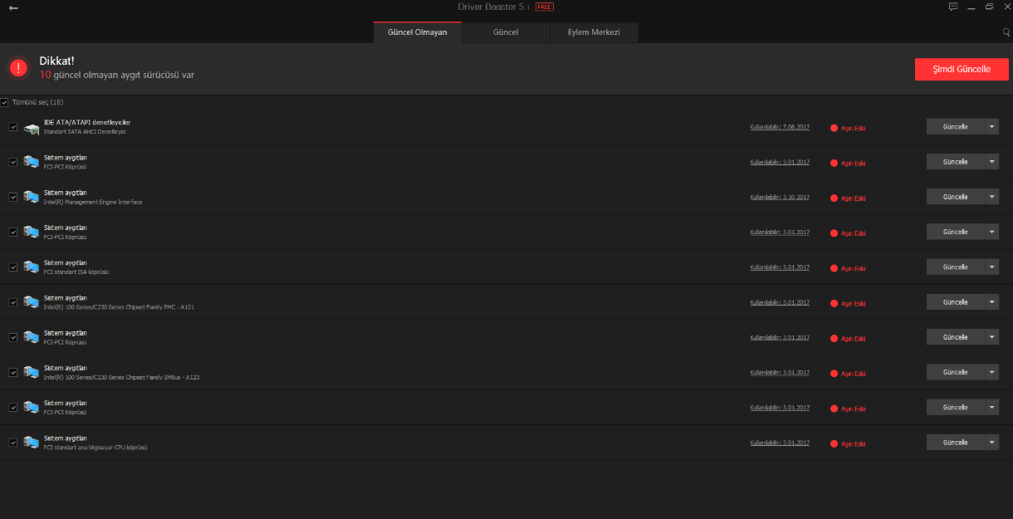
Task: Open the Güncel tab
Action: [506, 32]
